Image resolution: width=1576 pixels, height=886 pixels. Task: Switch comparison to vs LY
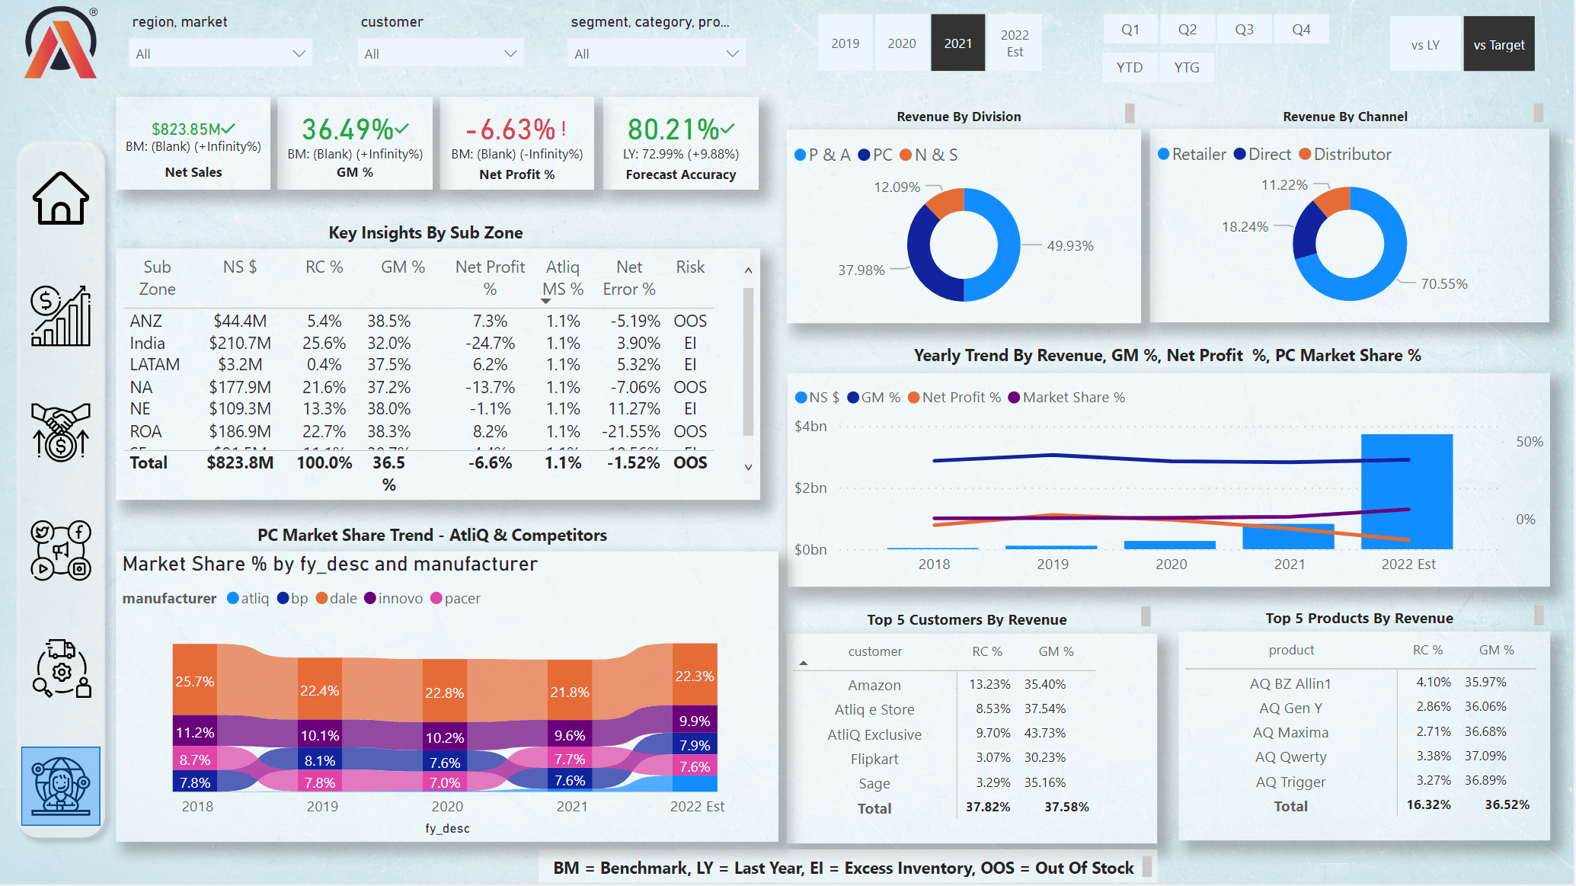pos(1424,45)
